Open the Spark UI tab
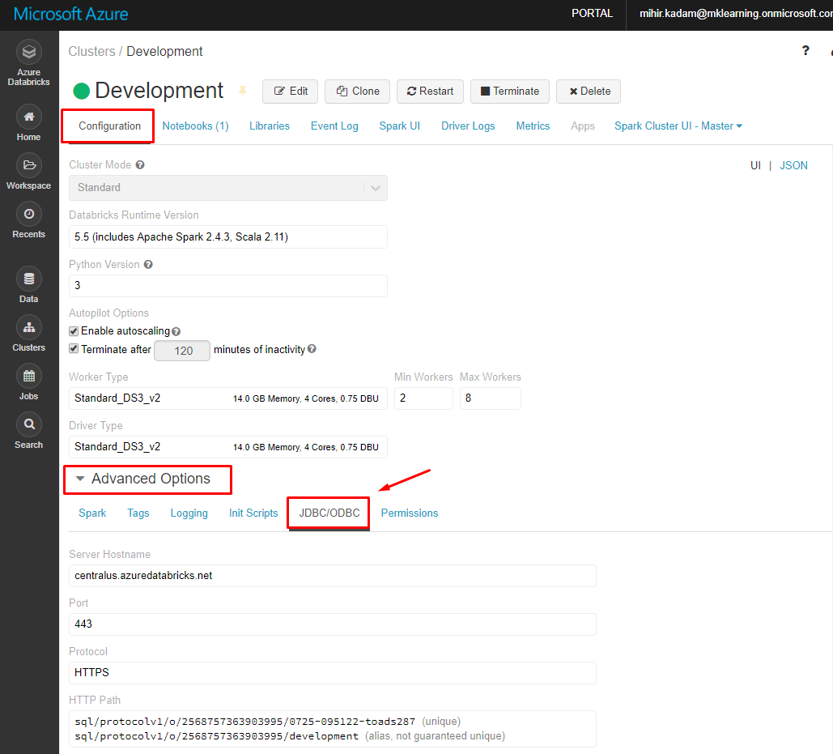The height and width of the screenshot is (754, 833). coord(400,126)
